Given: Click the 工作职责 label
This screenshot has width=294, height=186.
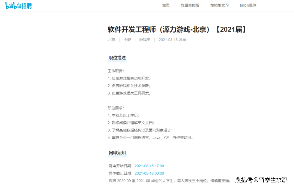Looking at the screenshot, I should click(x=116, y=71).
